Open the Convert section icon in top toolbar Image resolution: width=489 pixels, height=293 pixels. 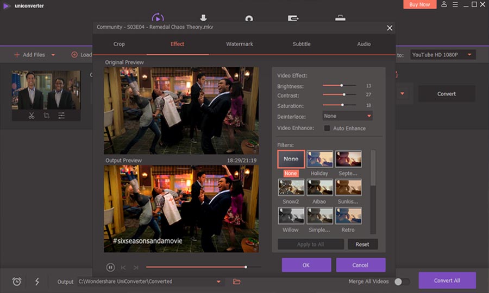coord(158,18)
